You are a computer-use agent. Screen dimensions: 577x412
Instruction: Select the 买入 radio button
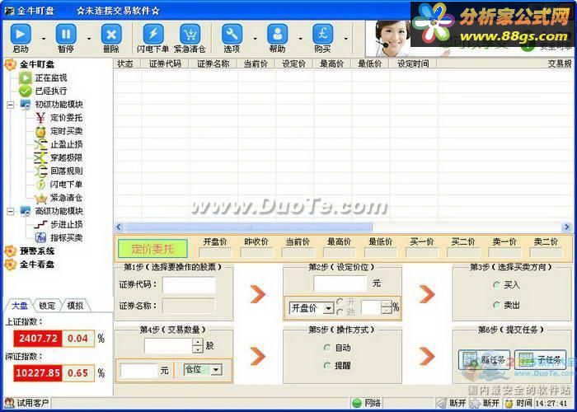tap(497, 285)
